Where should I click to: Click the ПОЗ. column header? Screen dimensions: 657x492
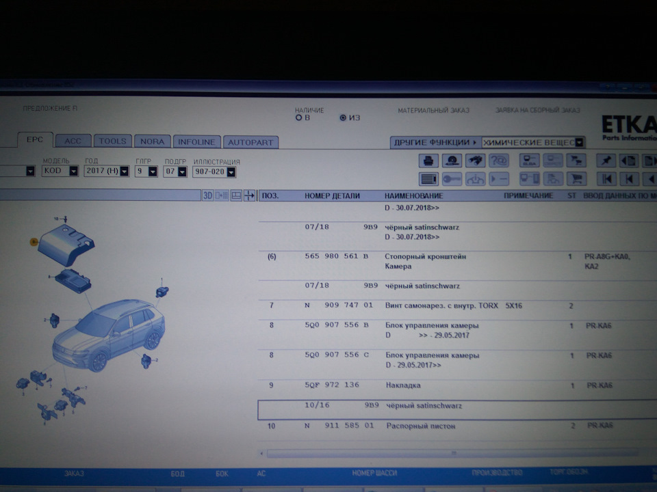[x=270, y=196]
